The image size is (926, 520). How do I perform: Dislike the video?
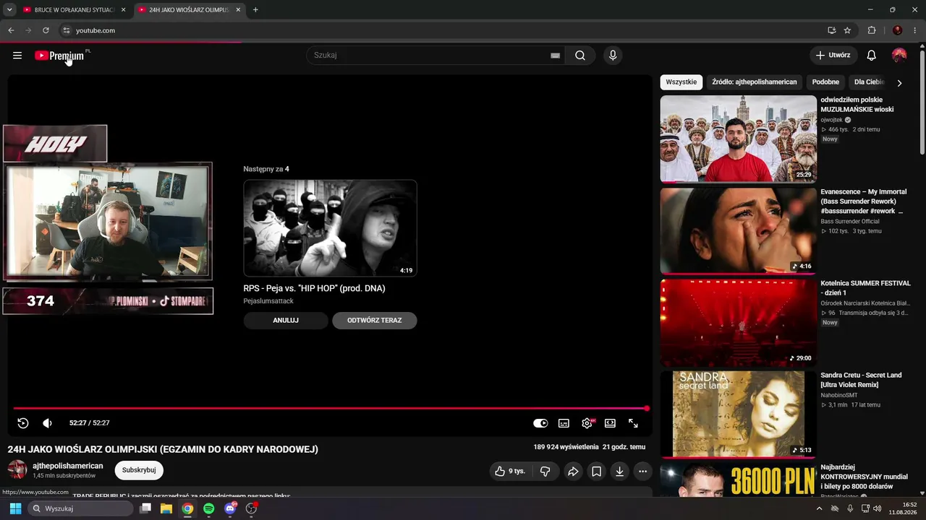point(545,472)
